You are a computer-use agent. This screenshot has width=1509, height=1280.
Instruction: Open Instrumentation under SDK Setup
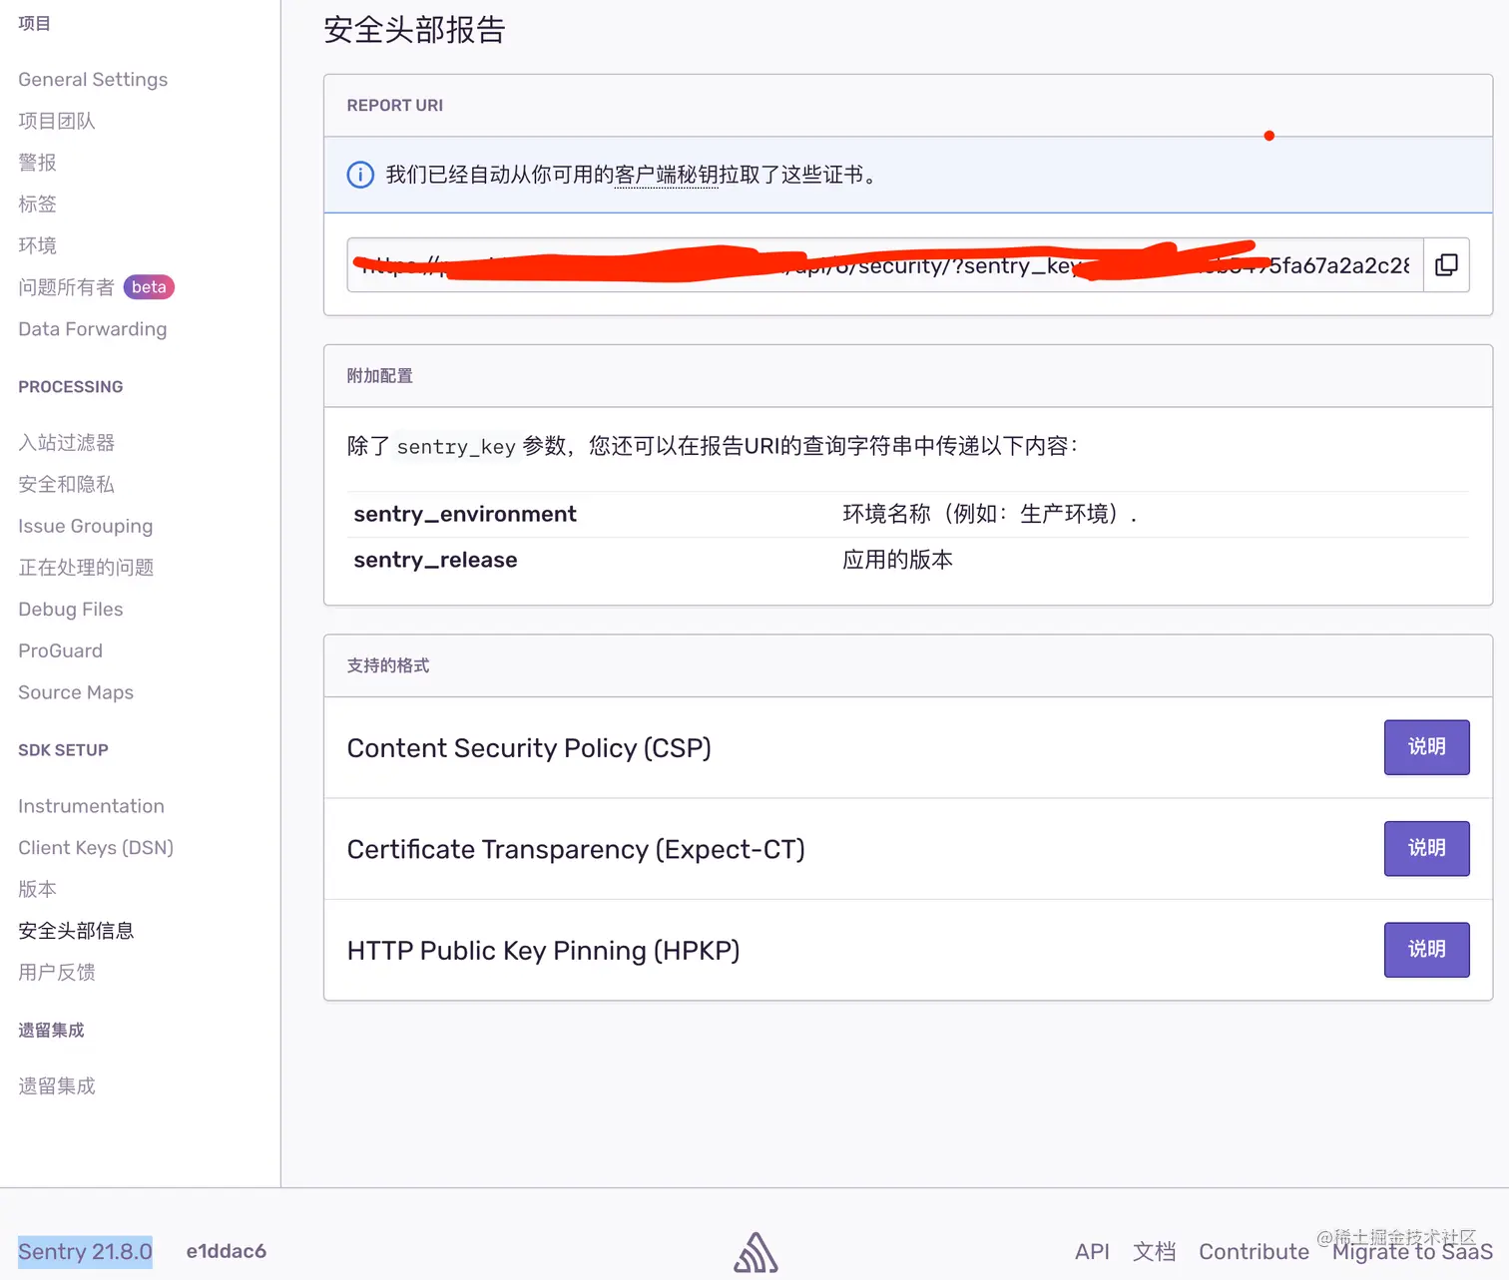coord(92,806)
